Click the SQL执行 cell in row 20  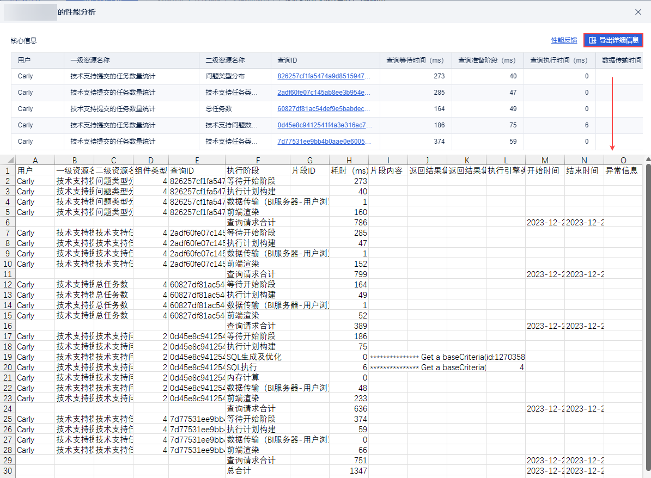pos(258,367)
